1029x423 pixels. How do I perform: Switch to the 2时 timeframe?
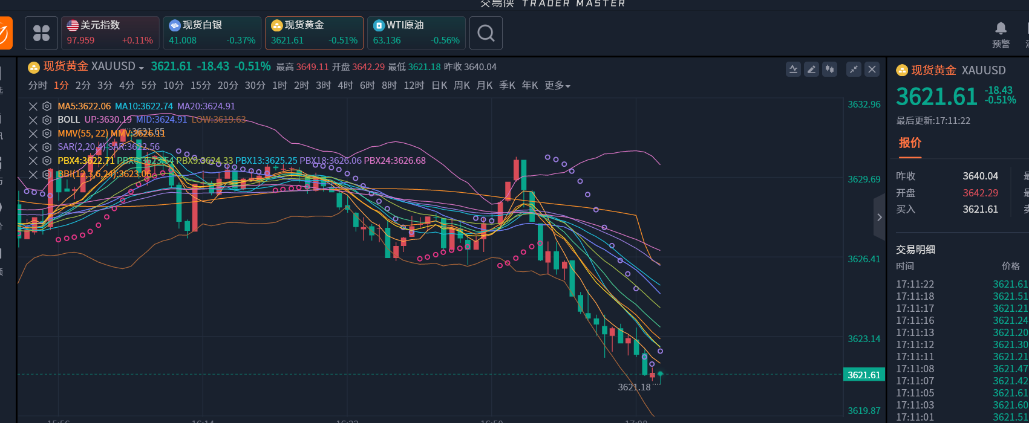301,86
